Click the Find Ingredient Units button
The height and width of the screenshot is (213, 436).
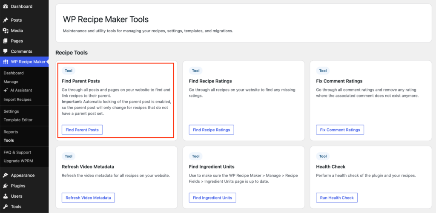(x=212, y=198)
